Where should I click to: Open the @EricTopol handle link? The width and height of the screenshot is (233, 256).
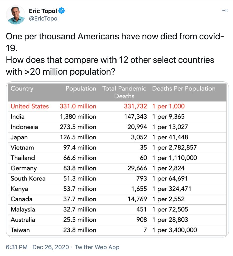44,19
